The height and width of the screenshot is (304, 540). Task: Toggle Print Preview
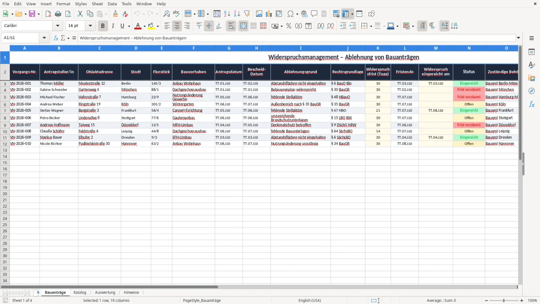(x=68, y=14)
